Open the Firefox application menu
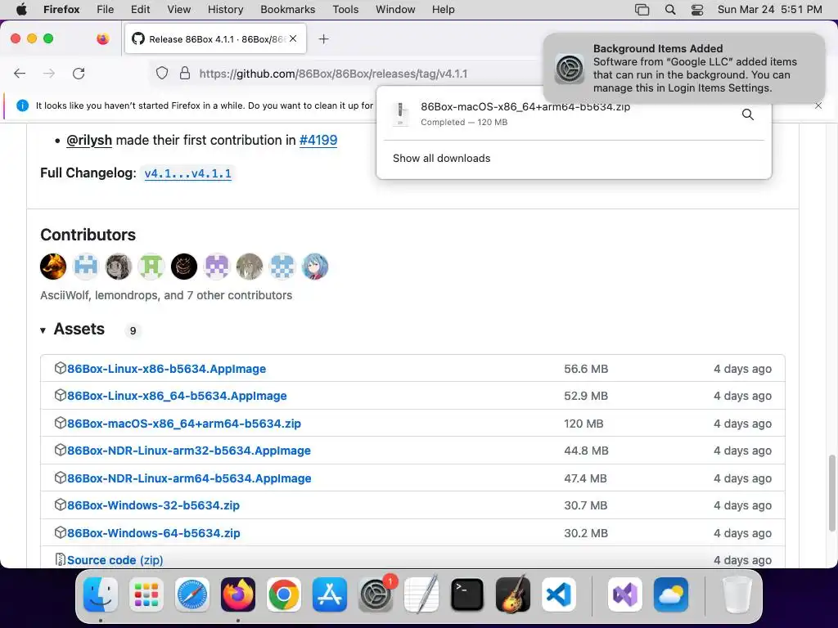The width and height of the screenshot is (838, 628). click(61, 10)
